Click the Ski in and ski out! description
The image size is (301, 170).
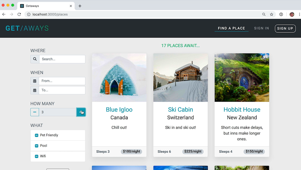181,127
